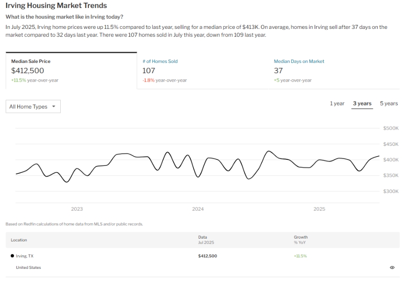The height and width of the screenshot is (281, 408).
Task: Show United States data with eye icon
Action: 392,267
